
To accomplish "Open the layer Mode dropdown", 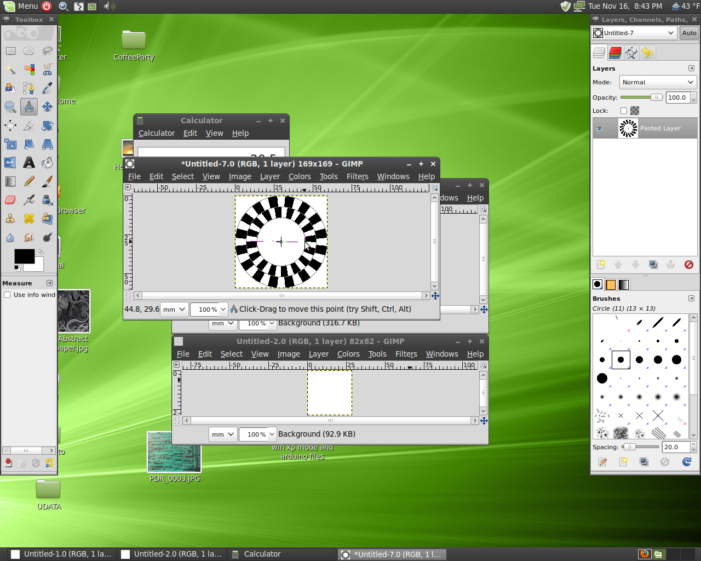I will pyautogui.click(x=657, y=82).
